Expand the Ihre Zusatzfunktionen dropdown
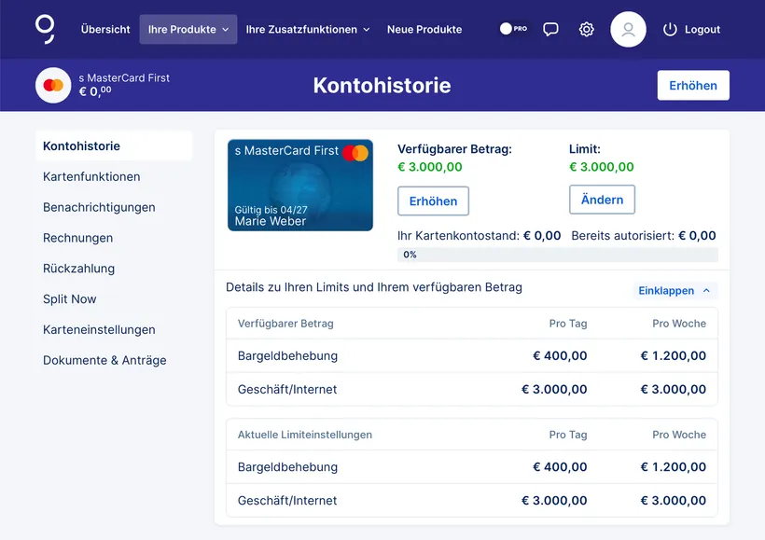The height and width of the screenshot is (540, 765). (308, 29)
